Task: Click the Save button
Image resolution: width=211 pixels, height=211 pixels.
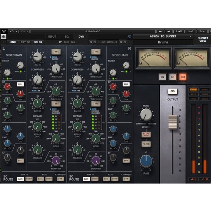Action: [x=202, y=31]
